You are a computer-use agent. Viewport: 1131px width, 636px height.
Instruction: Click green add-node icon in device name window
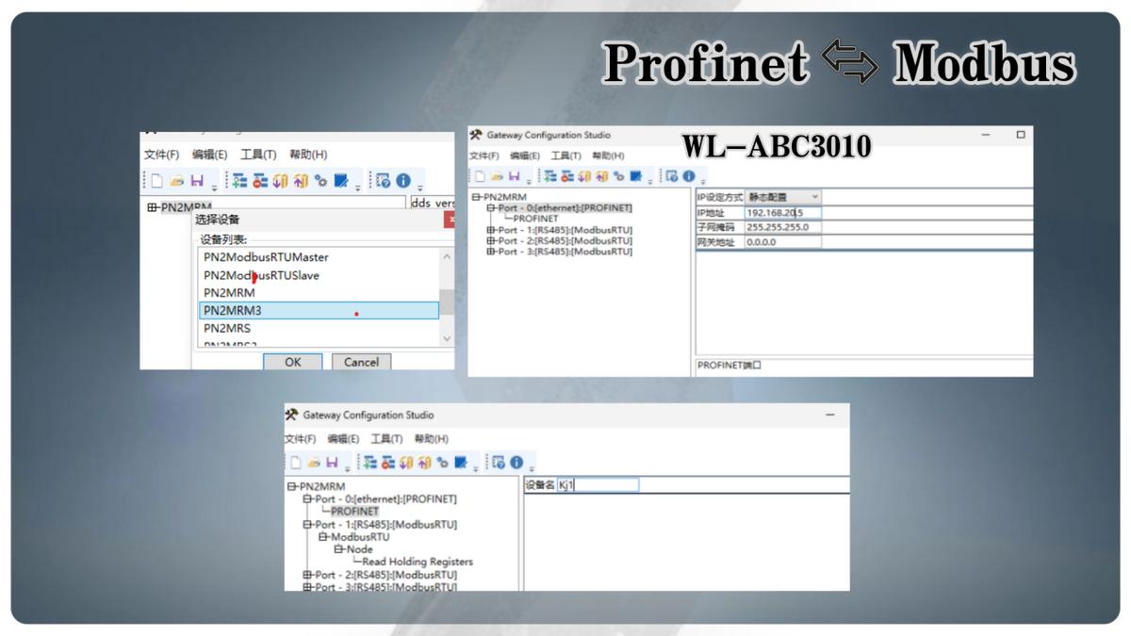pos(370,463)
